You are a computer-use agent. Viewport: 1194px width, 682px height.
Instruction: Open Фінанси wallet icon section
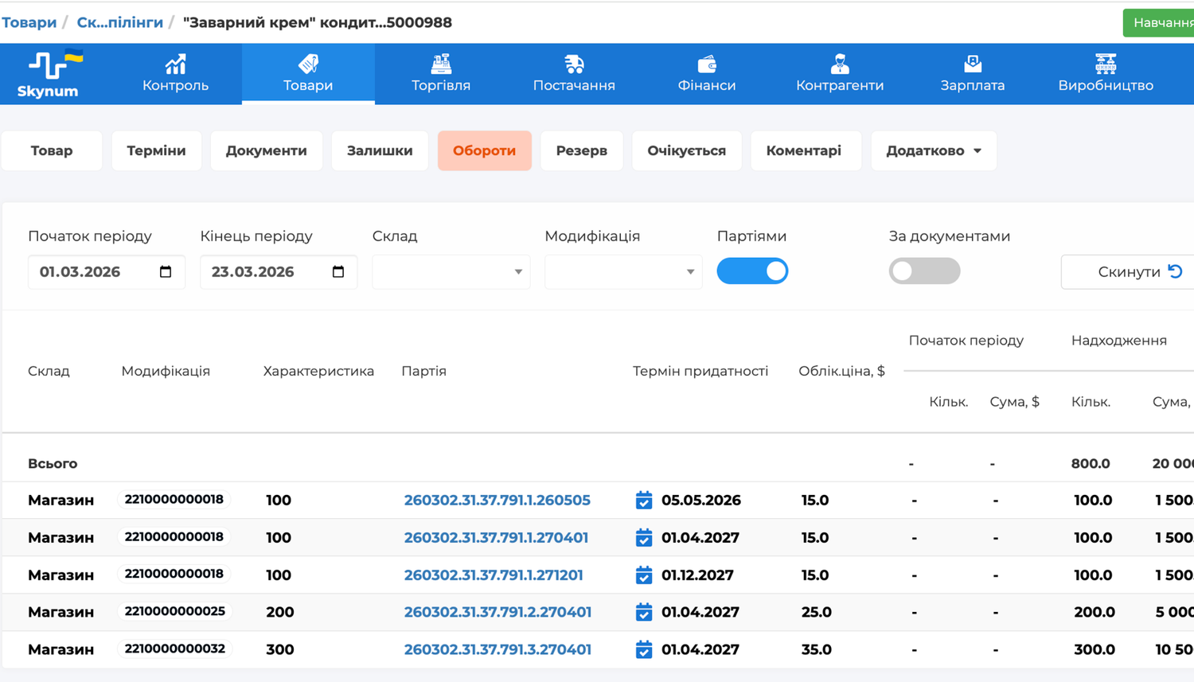(706, 64)
